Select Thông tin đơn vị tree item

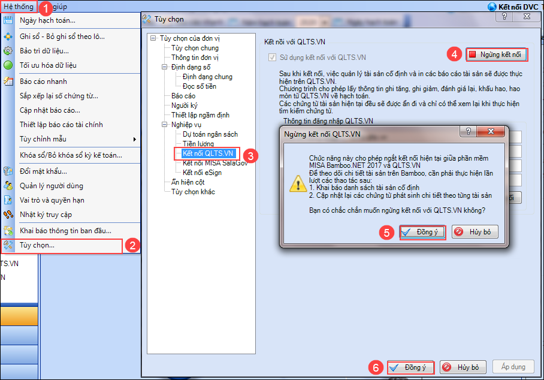coord(195,58)
